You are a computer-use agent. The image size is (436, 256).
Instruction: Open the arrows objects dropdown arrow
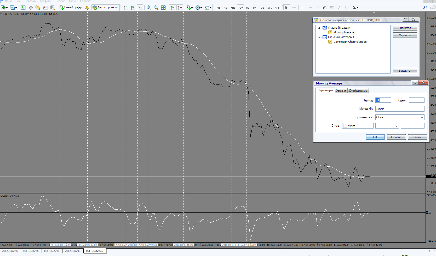357,8
